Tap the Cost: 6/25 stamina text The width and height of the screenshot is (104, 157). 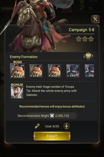point(52,126)
